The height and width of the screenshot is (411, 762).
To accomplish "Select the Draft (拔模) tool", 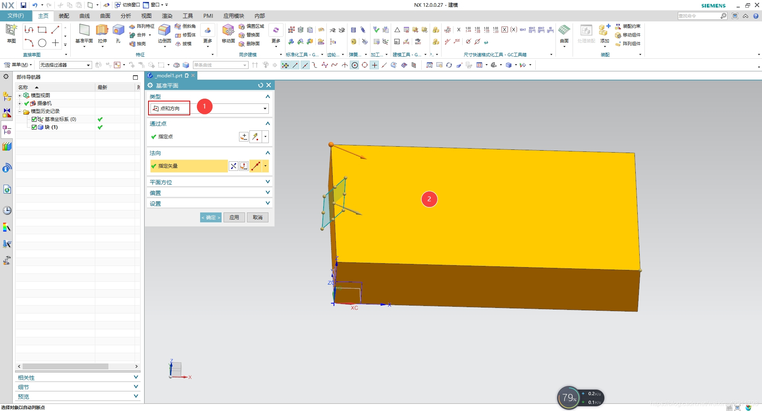I will 183,44.
